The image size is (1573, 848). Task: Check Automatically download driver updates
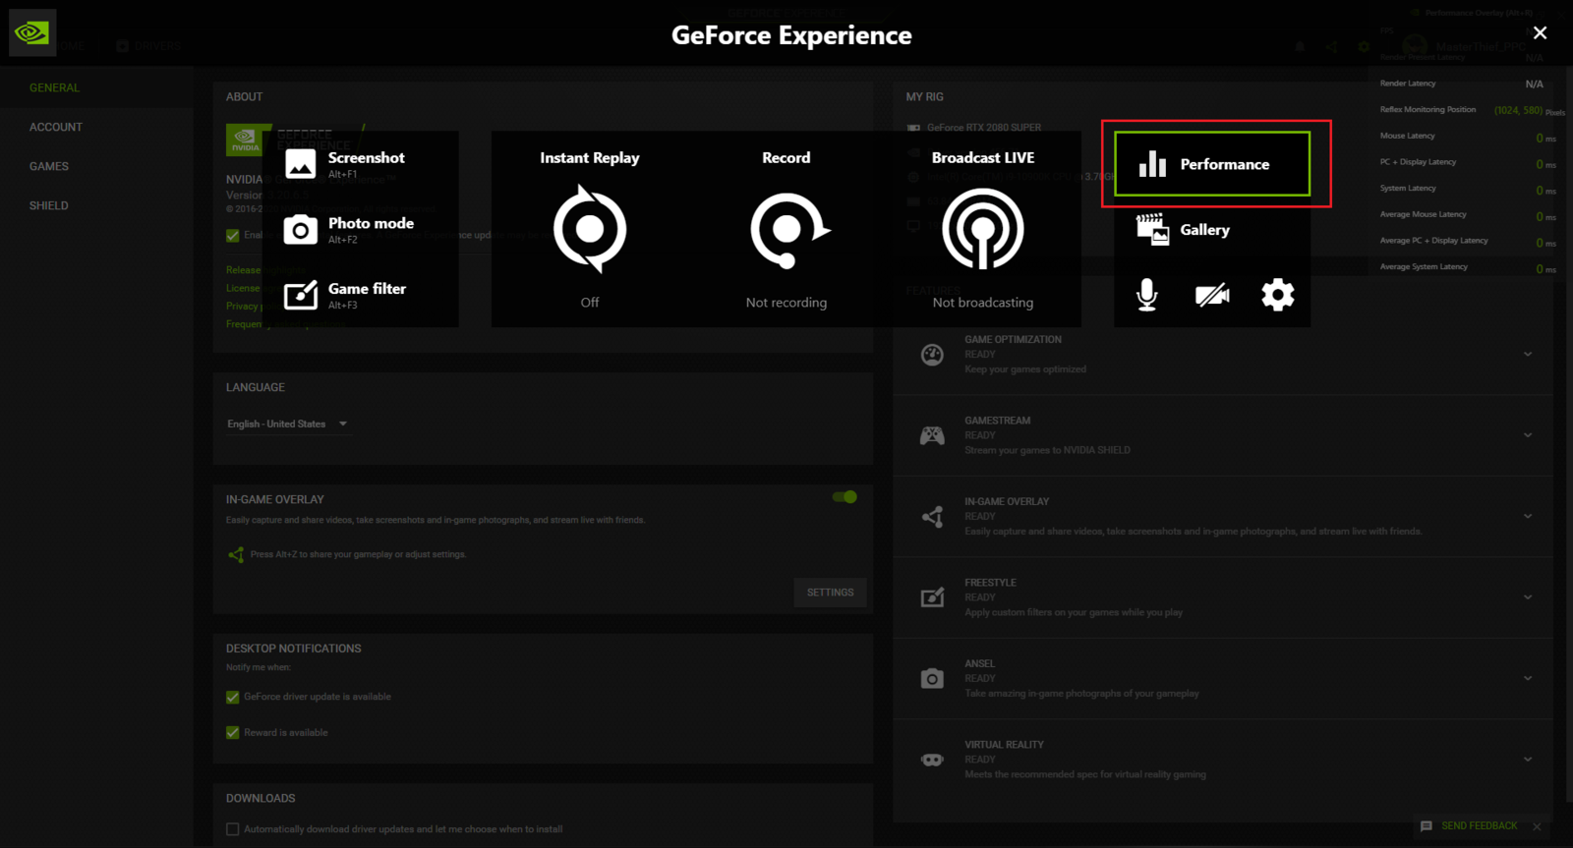[233, 829]
